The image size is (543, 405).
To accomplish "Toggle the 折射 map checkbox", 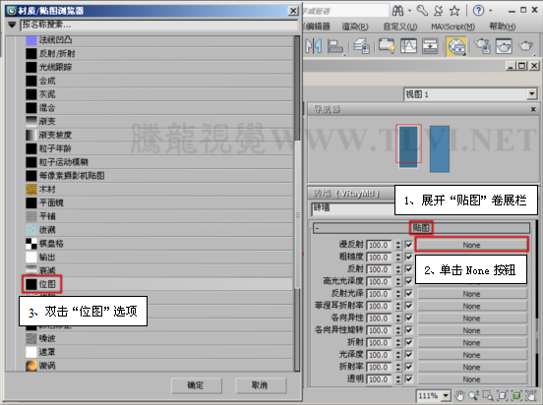I will coord(408,342).
